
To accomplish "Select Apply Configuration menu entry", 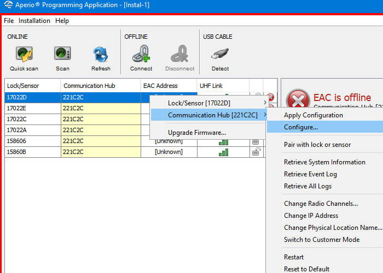I will click(x=314, y=115).
